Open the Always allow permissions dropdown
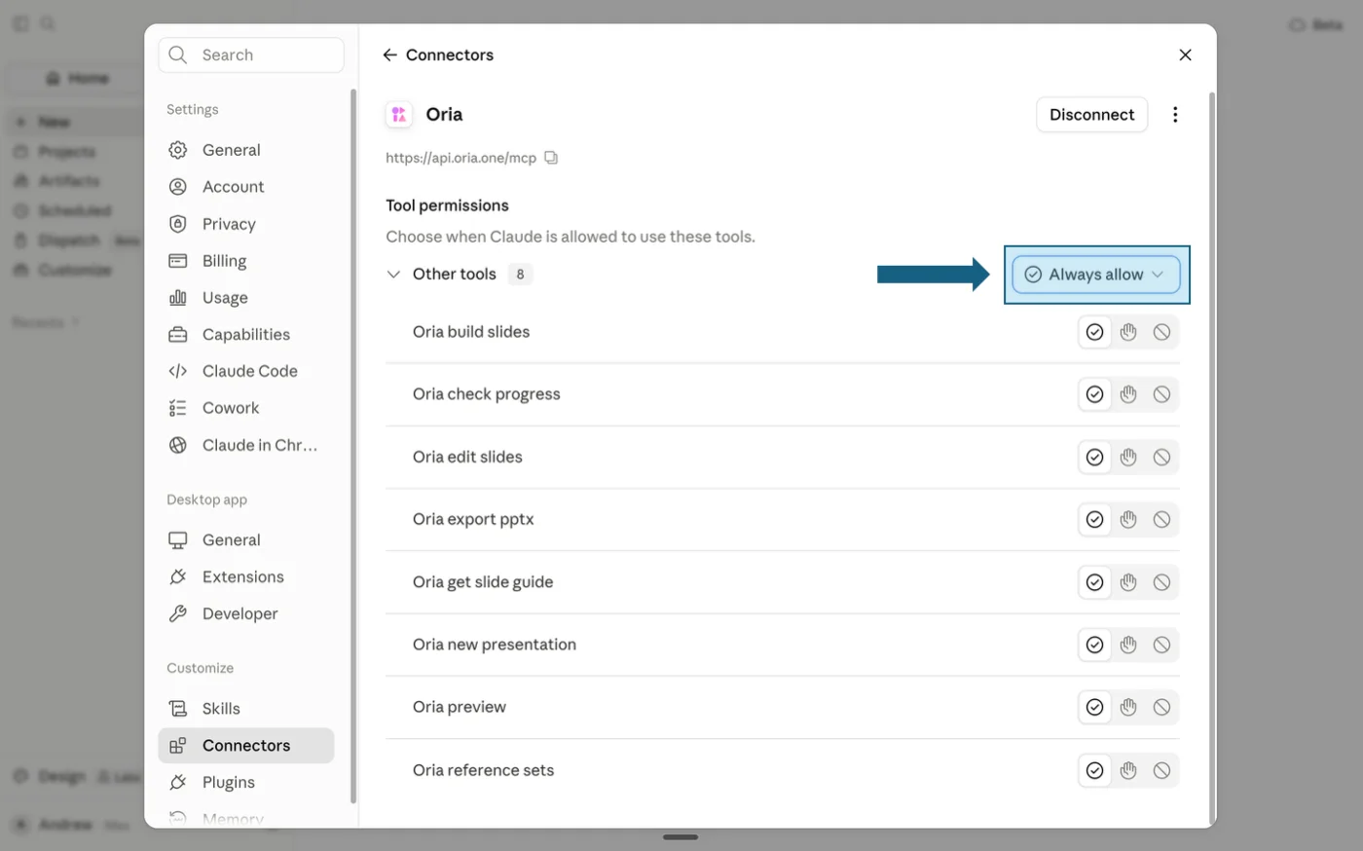 [1096, 275]
